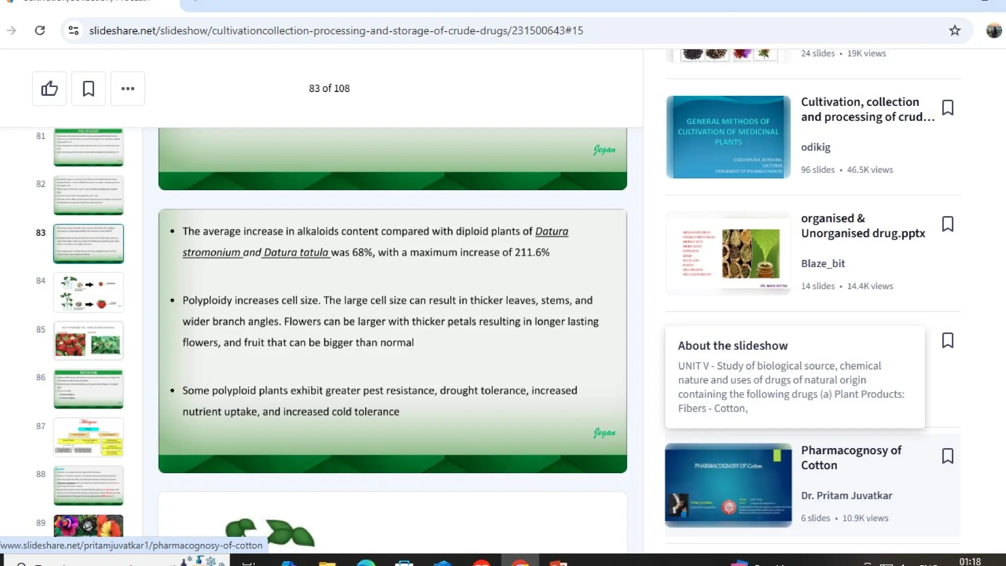Image resolution: width=1006 pixels, height=566 pixels.
Task: Toggle bookmark for Cultivation, collection and processing
Action: (948, 108)
